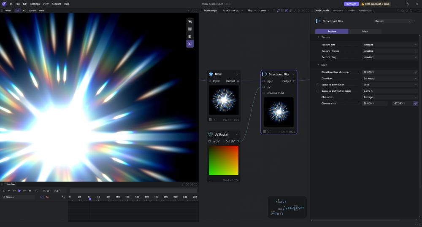Click the UV Radial node icon
Screen dimensions: 422x227
211,134
